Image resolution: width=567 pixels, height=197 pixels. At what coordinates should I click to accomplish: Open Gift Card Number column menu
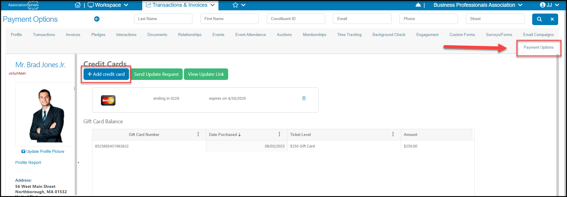click(198, 134)
